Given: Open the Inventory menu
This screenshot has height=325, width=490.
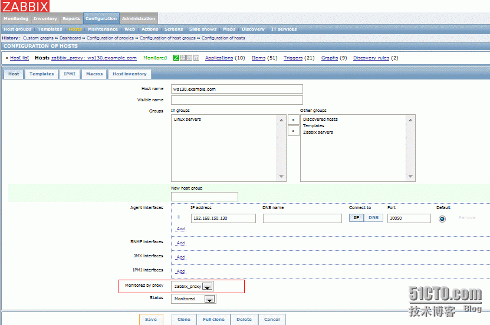Looking at the screenshot, I should point(45,18).
